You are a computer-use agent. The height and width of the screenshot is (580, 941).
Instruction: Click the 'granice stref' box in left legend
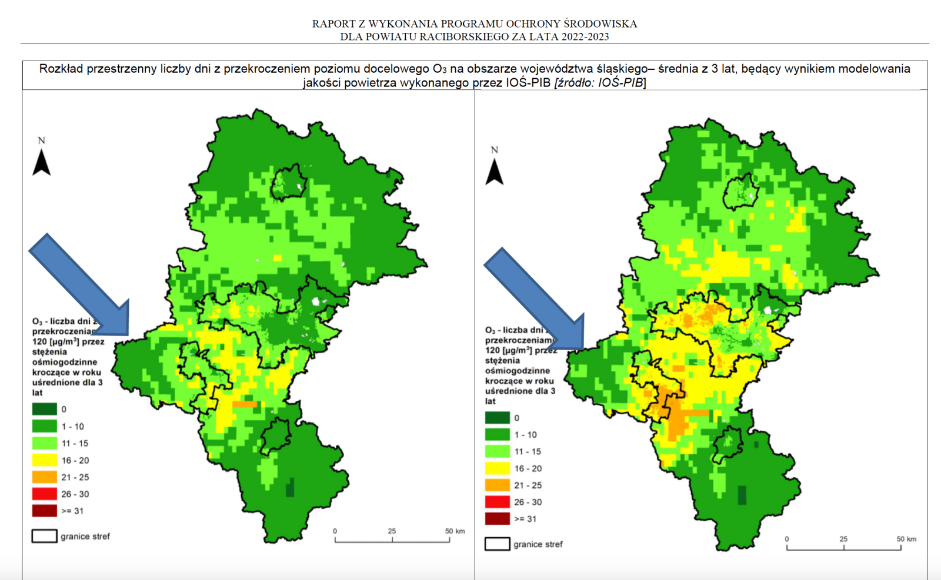(x=44, y=536)
